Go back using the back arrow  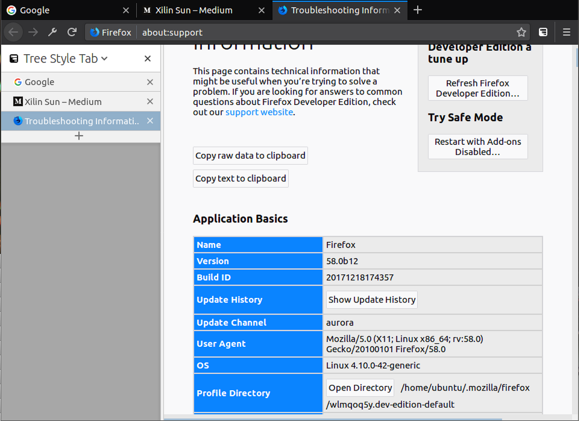(13, 32)
